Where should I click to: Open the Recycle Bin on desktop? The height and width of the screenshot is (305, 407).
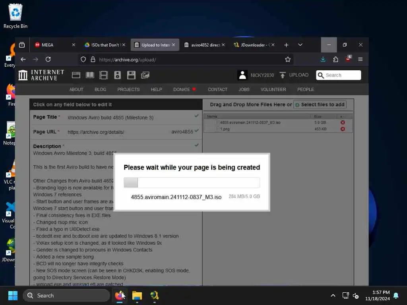pyautogui.click(x=16, y=16)
